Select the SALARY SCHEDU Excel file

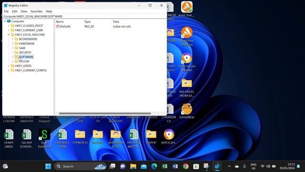click(27, 139)
